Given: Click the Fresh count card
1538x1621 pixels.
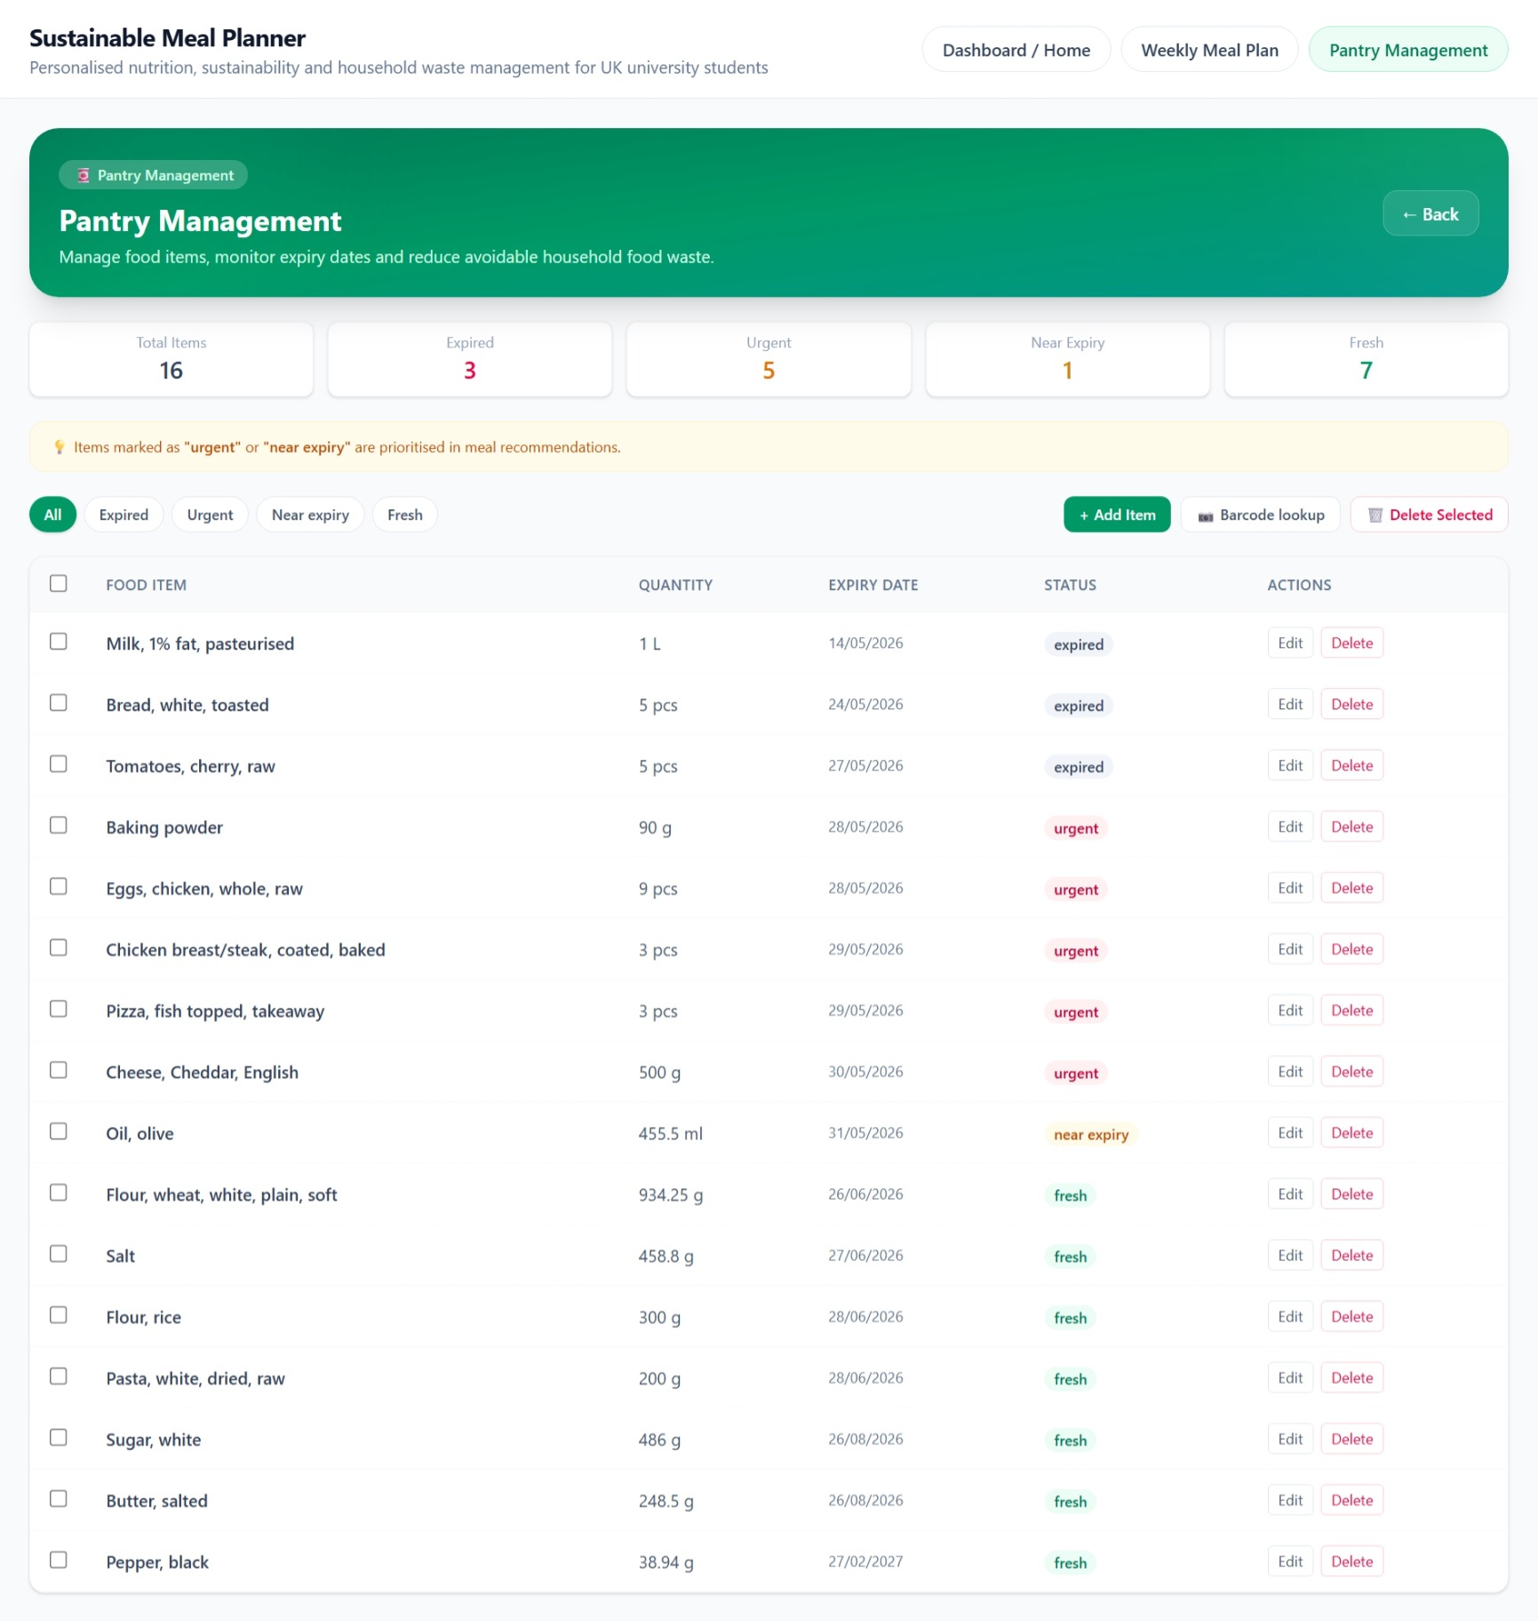Looking at the screenshot, I should click(x=1366, y=359).
